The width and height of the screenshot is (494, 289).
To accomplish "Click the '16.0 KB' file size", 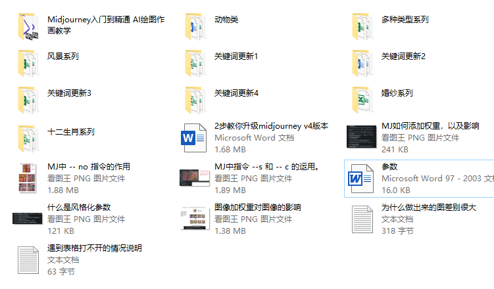I will coord(396,190).
